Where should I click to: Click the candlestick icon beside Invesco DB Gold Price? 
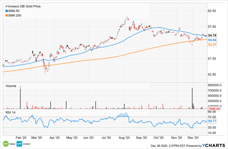pyautogui.click(x=3, y=6)
